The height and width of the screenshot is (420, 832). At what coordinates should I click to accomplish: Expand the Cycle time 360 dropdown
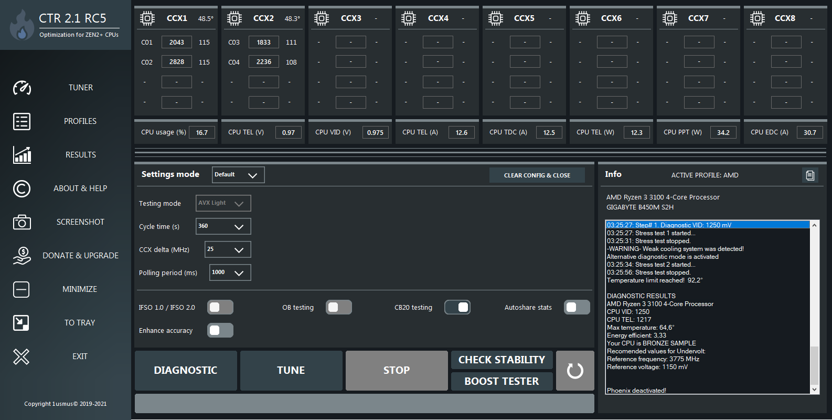point(223,226)
